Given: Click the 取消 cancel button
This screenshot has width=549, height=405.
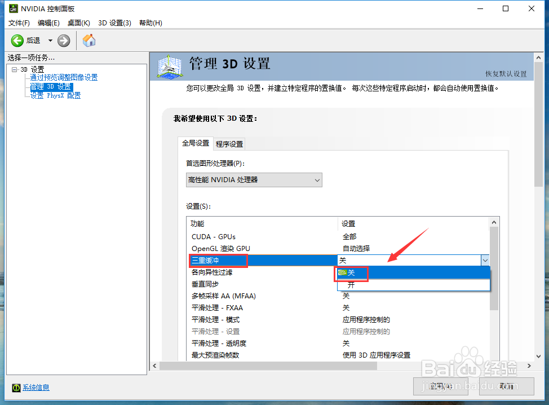Looking at the screenshot, I should pos(507,386).
